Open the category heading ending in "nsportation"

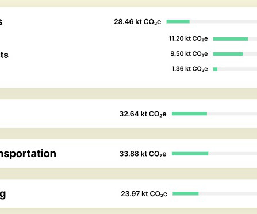click(x=28, y=154)
